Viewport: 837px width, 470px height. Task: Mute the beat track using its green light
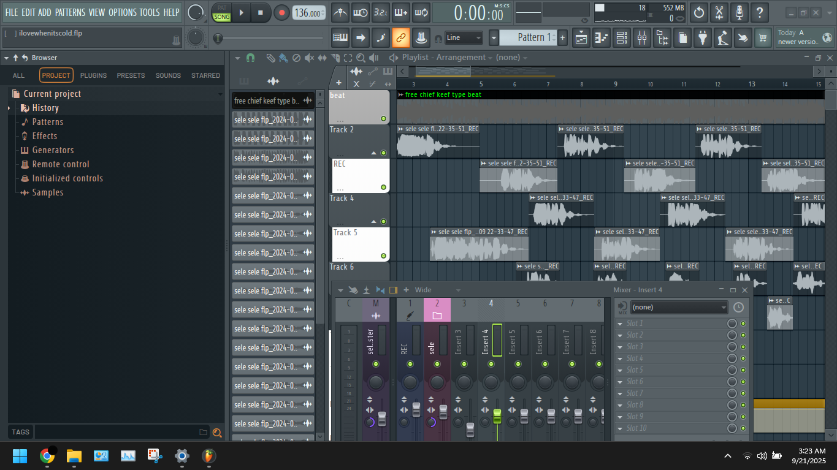tap(383, 119)
